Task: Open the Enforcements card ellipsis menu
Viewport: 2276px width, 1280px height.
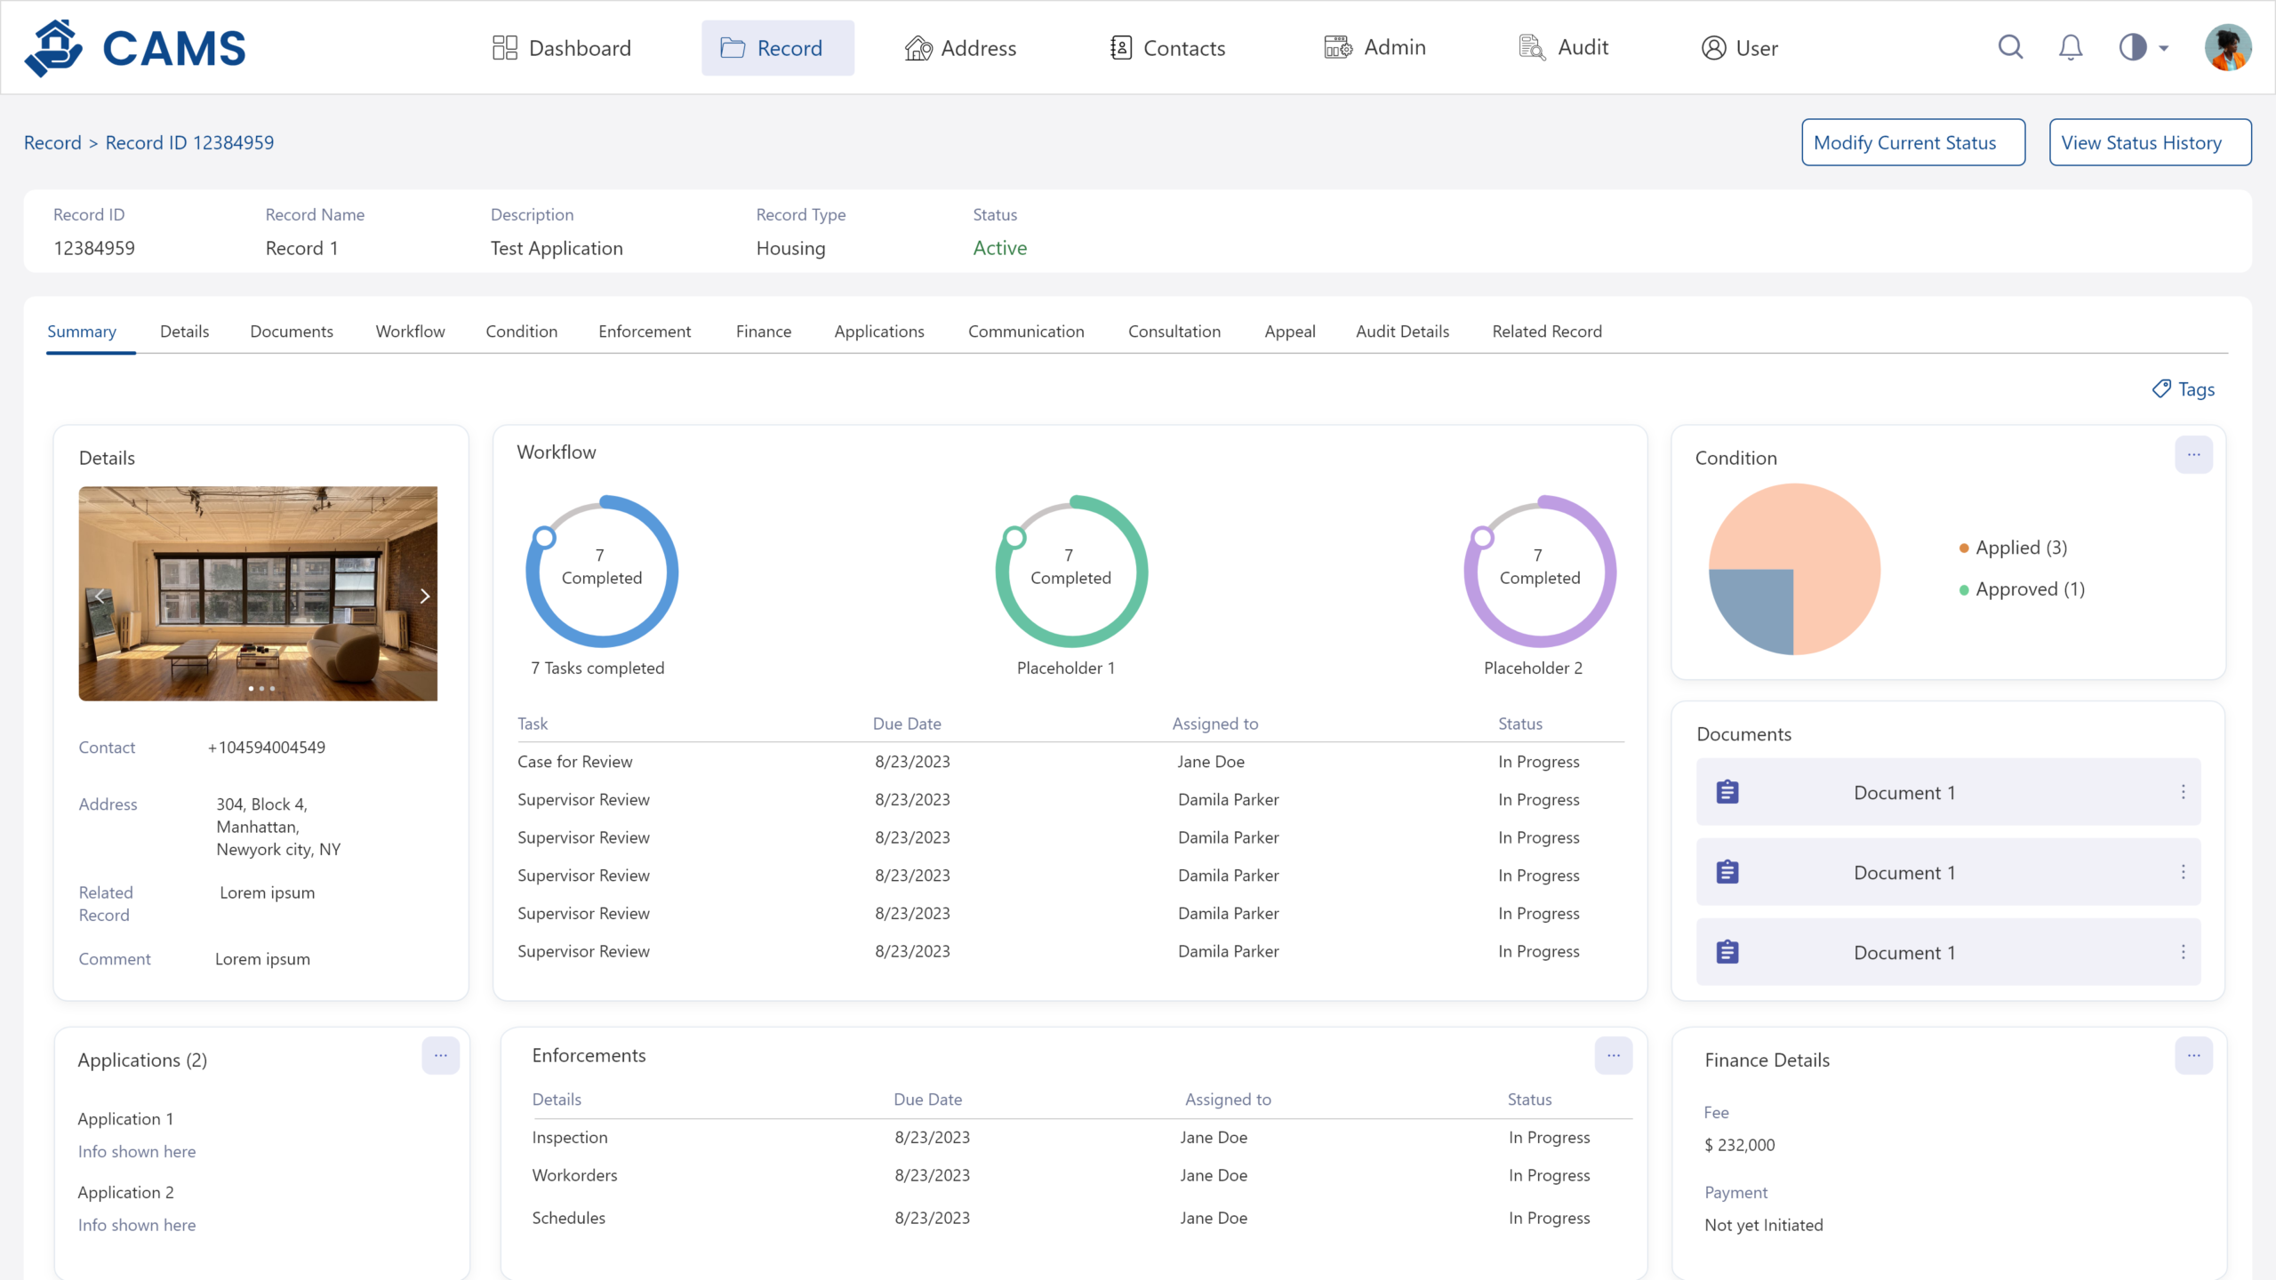Action: point(1614,1056)
